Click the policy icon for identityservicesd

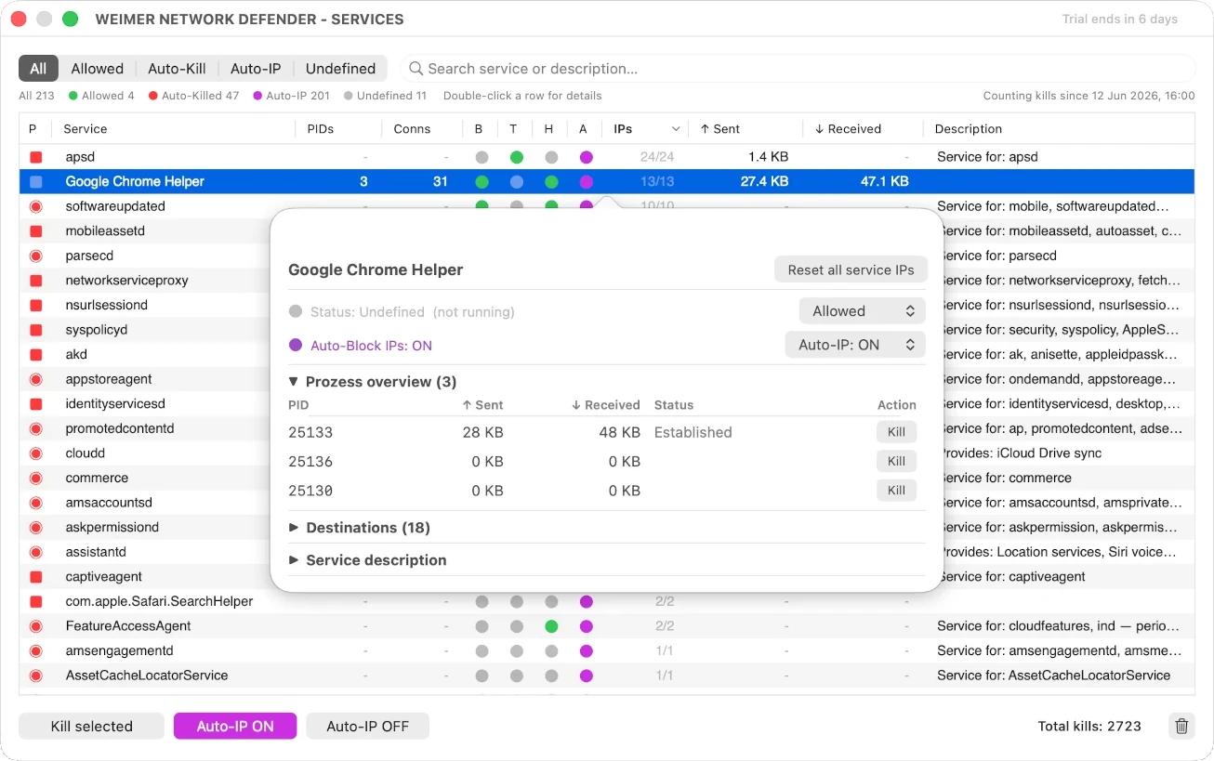click(x=36, y=404)
